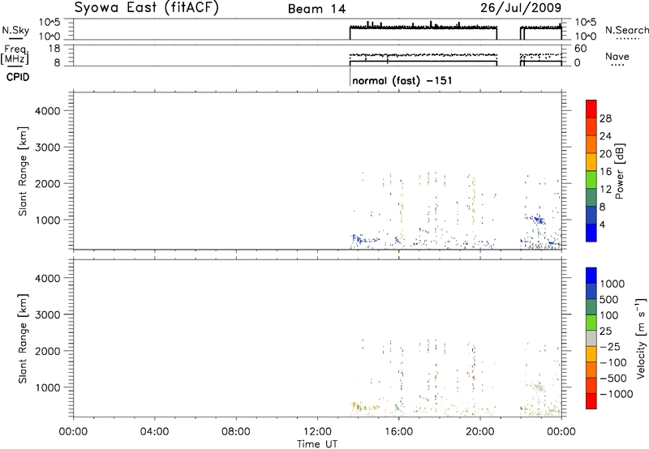
Task: Click the 'Nave' legend label
Action: point(617,57)
